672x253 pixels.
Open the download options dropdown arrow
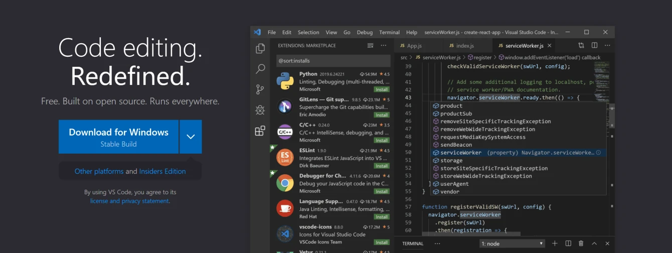click(x=191, y=137)
